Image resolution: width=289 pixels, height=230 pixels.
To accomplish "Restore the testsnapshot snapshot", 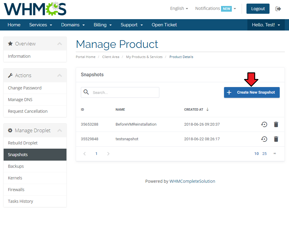I will [x=264, y=139].
